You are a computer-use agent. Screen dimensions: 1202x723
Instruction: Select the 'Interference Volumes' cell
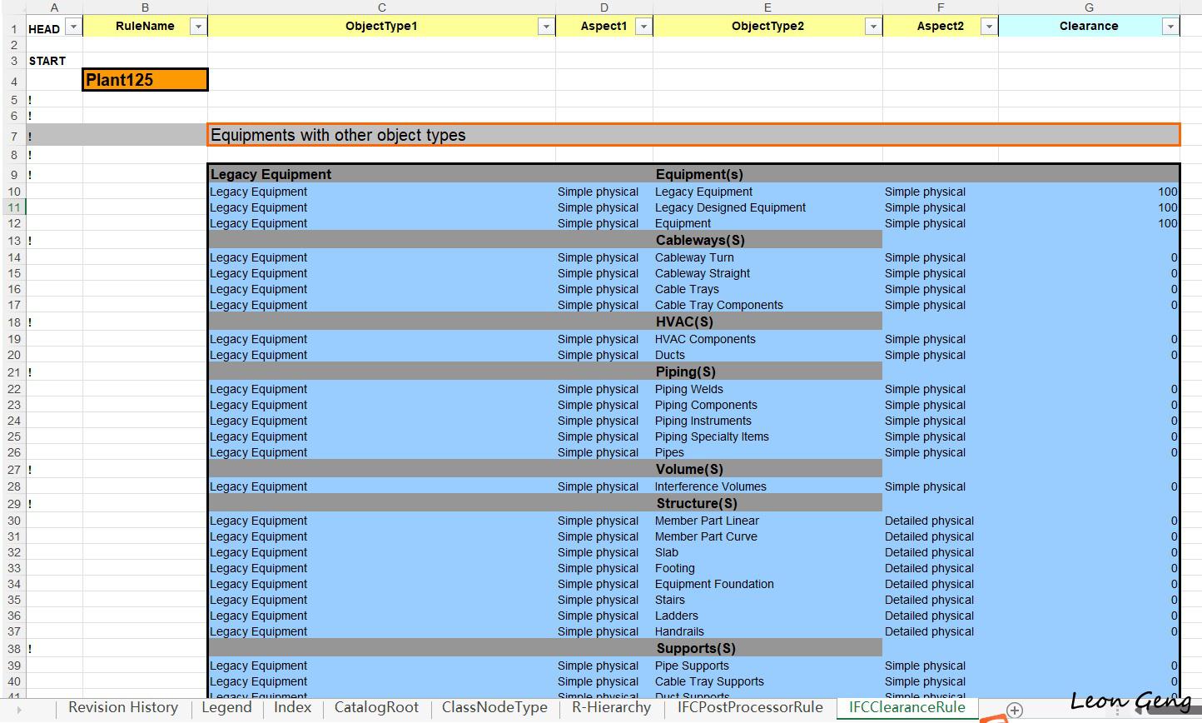pyautogui.click(x=767, y=486)
